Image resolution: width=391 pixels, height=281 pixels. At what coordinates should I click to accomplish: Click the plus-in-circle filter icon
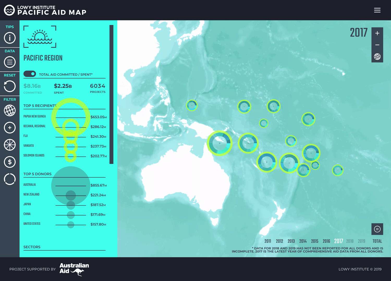pyautogui.click(x=10, y=128)
